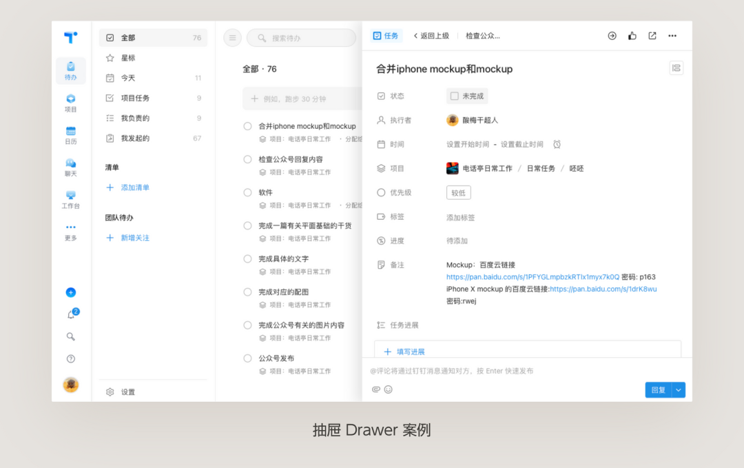Complete task 完成一篇有关平面基础的干货

(x=248, y=226)
